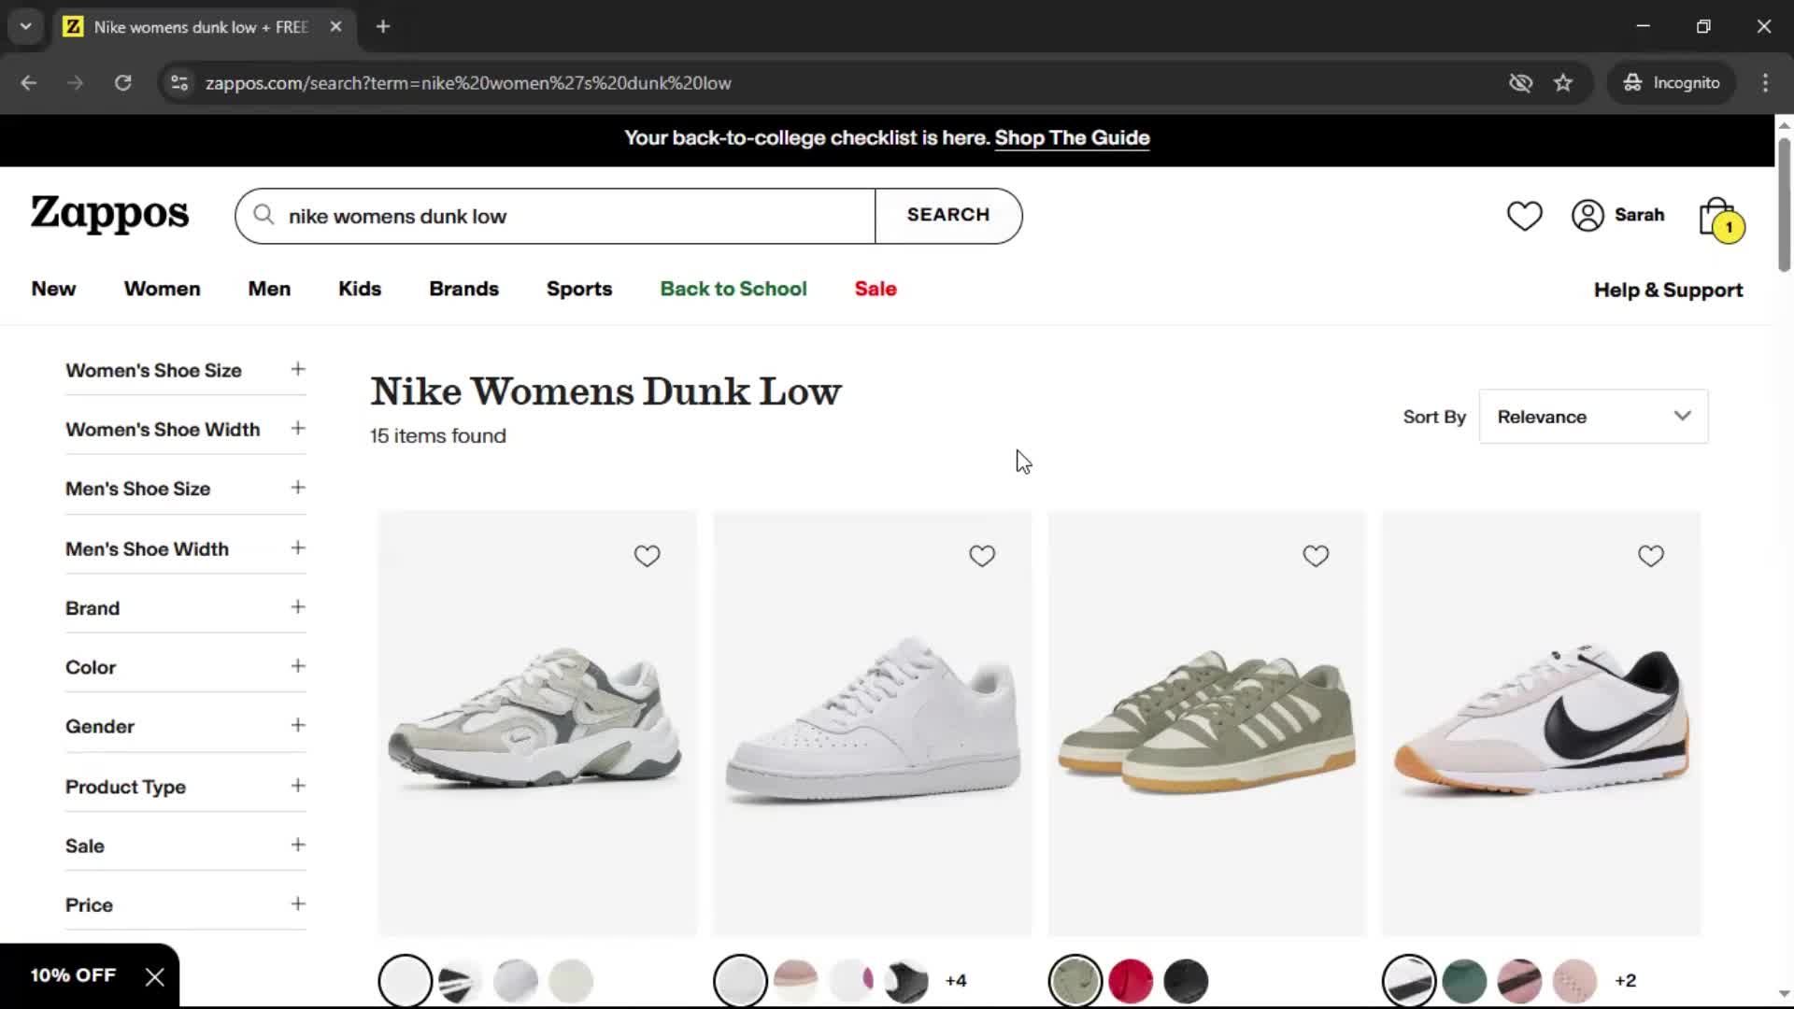The image size is (1794, 1009).
Task: Close the Nike womens dunk low tab
Action: pos(335,27)
